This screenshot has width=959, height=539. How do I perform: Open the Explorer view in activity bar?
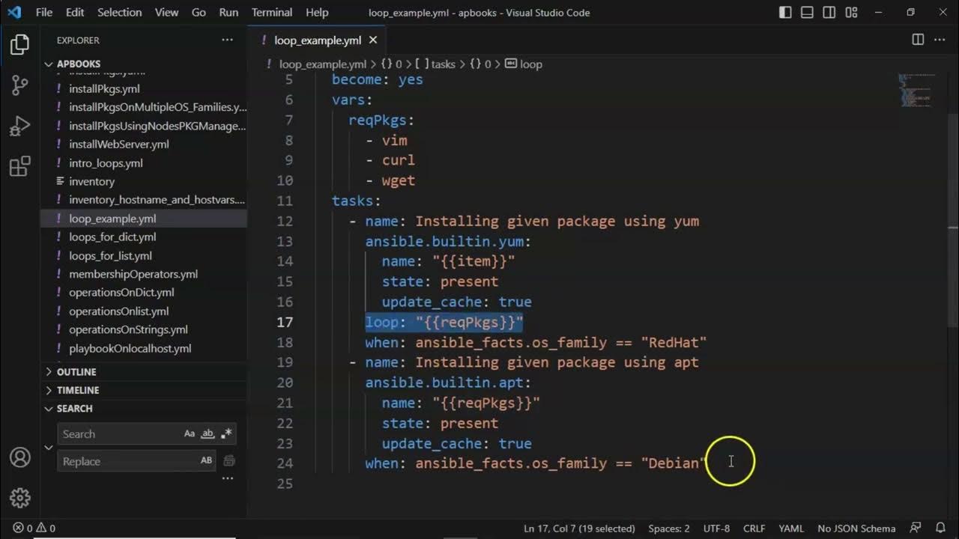20,45
